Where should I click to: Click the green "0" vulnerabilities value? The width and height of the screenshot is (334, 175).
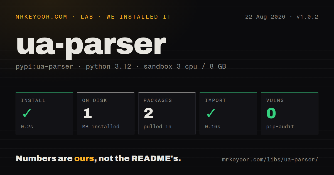tap(271, 113)
